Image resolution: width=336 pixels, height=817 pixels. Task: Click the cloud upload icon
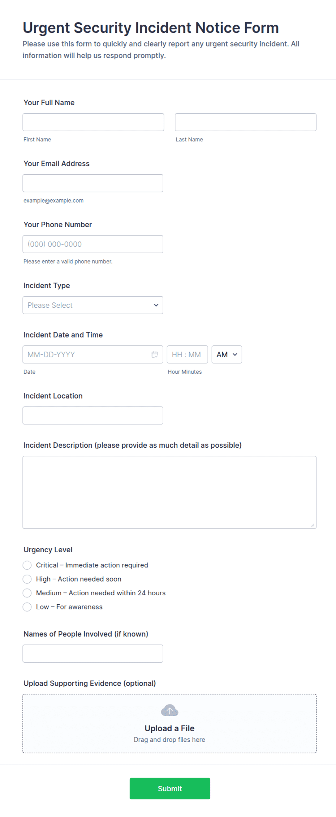pos(169,710)
